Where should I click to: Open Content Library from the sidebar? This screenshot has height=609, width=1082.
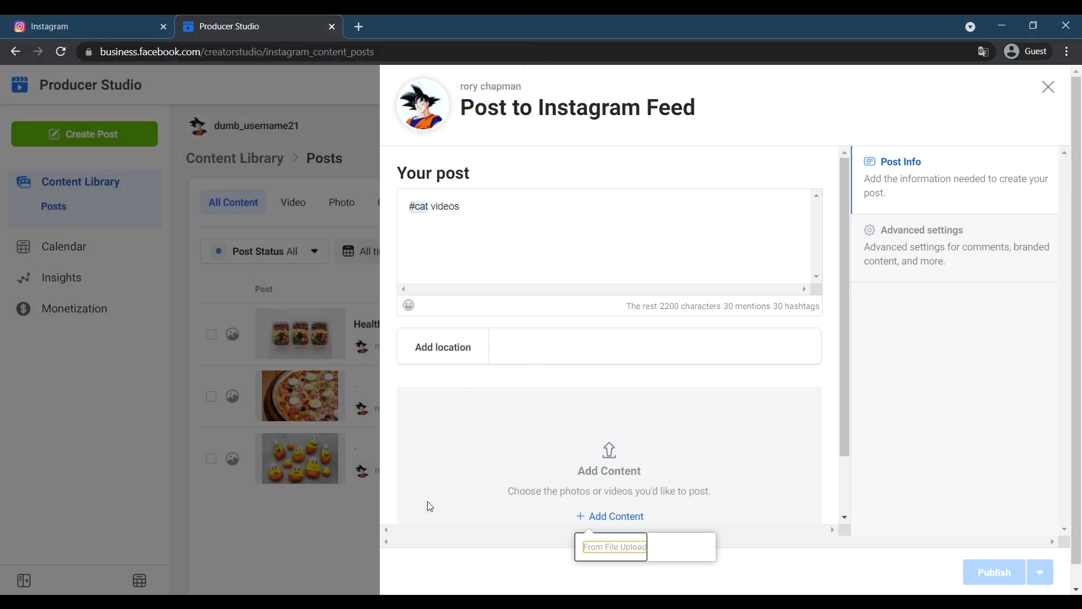click(79, 182)
